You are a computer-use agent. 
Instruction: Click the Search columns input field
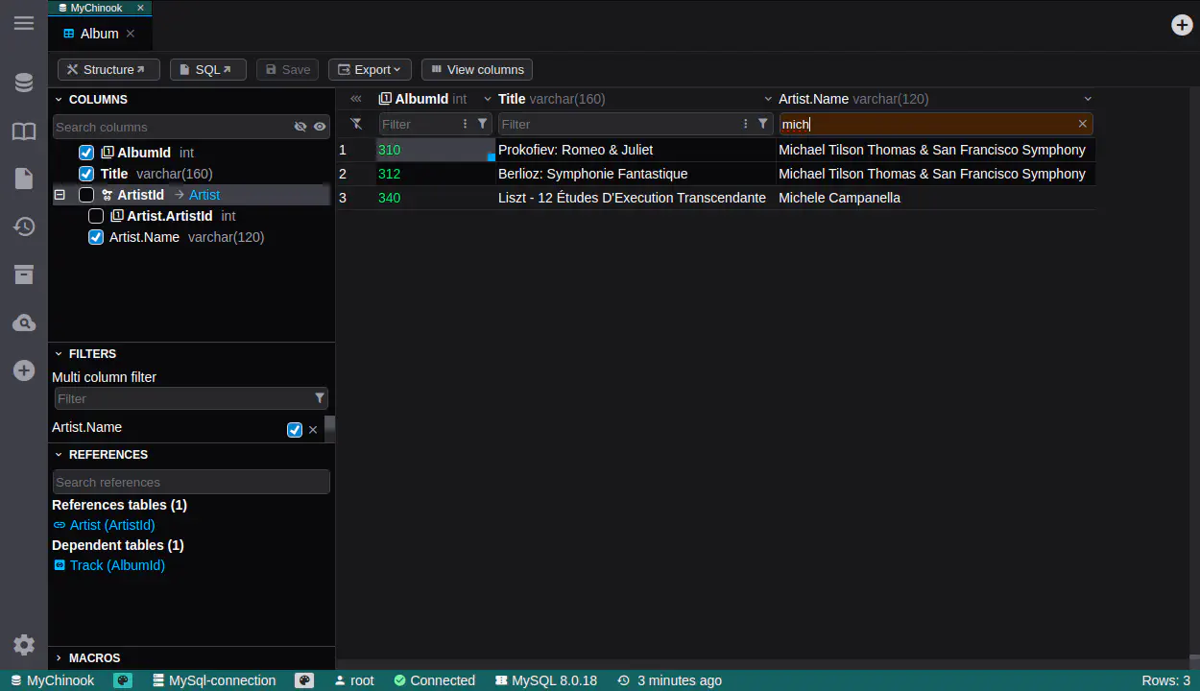coord(171,127)
